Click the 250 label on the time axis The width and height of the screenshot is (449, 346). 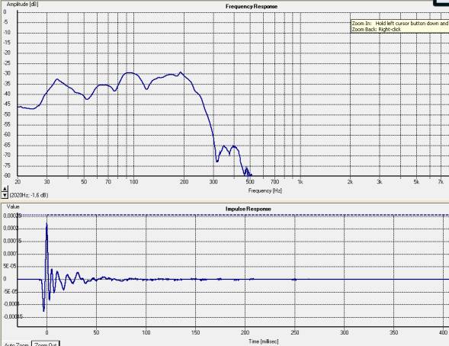[295, 332]
